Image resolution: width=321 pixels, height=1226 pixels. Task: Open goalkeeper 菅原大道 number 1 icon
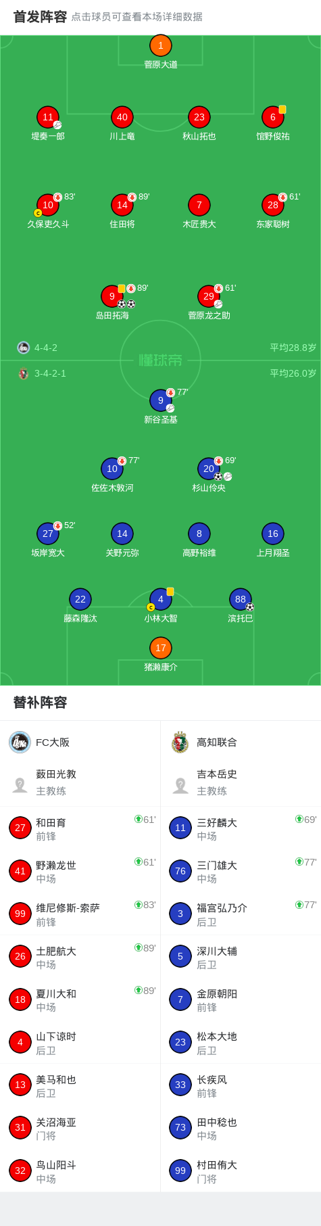click(x=161, y=45)
